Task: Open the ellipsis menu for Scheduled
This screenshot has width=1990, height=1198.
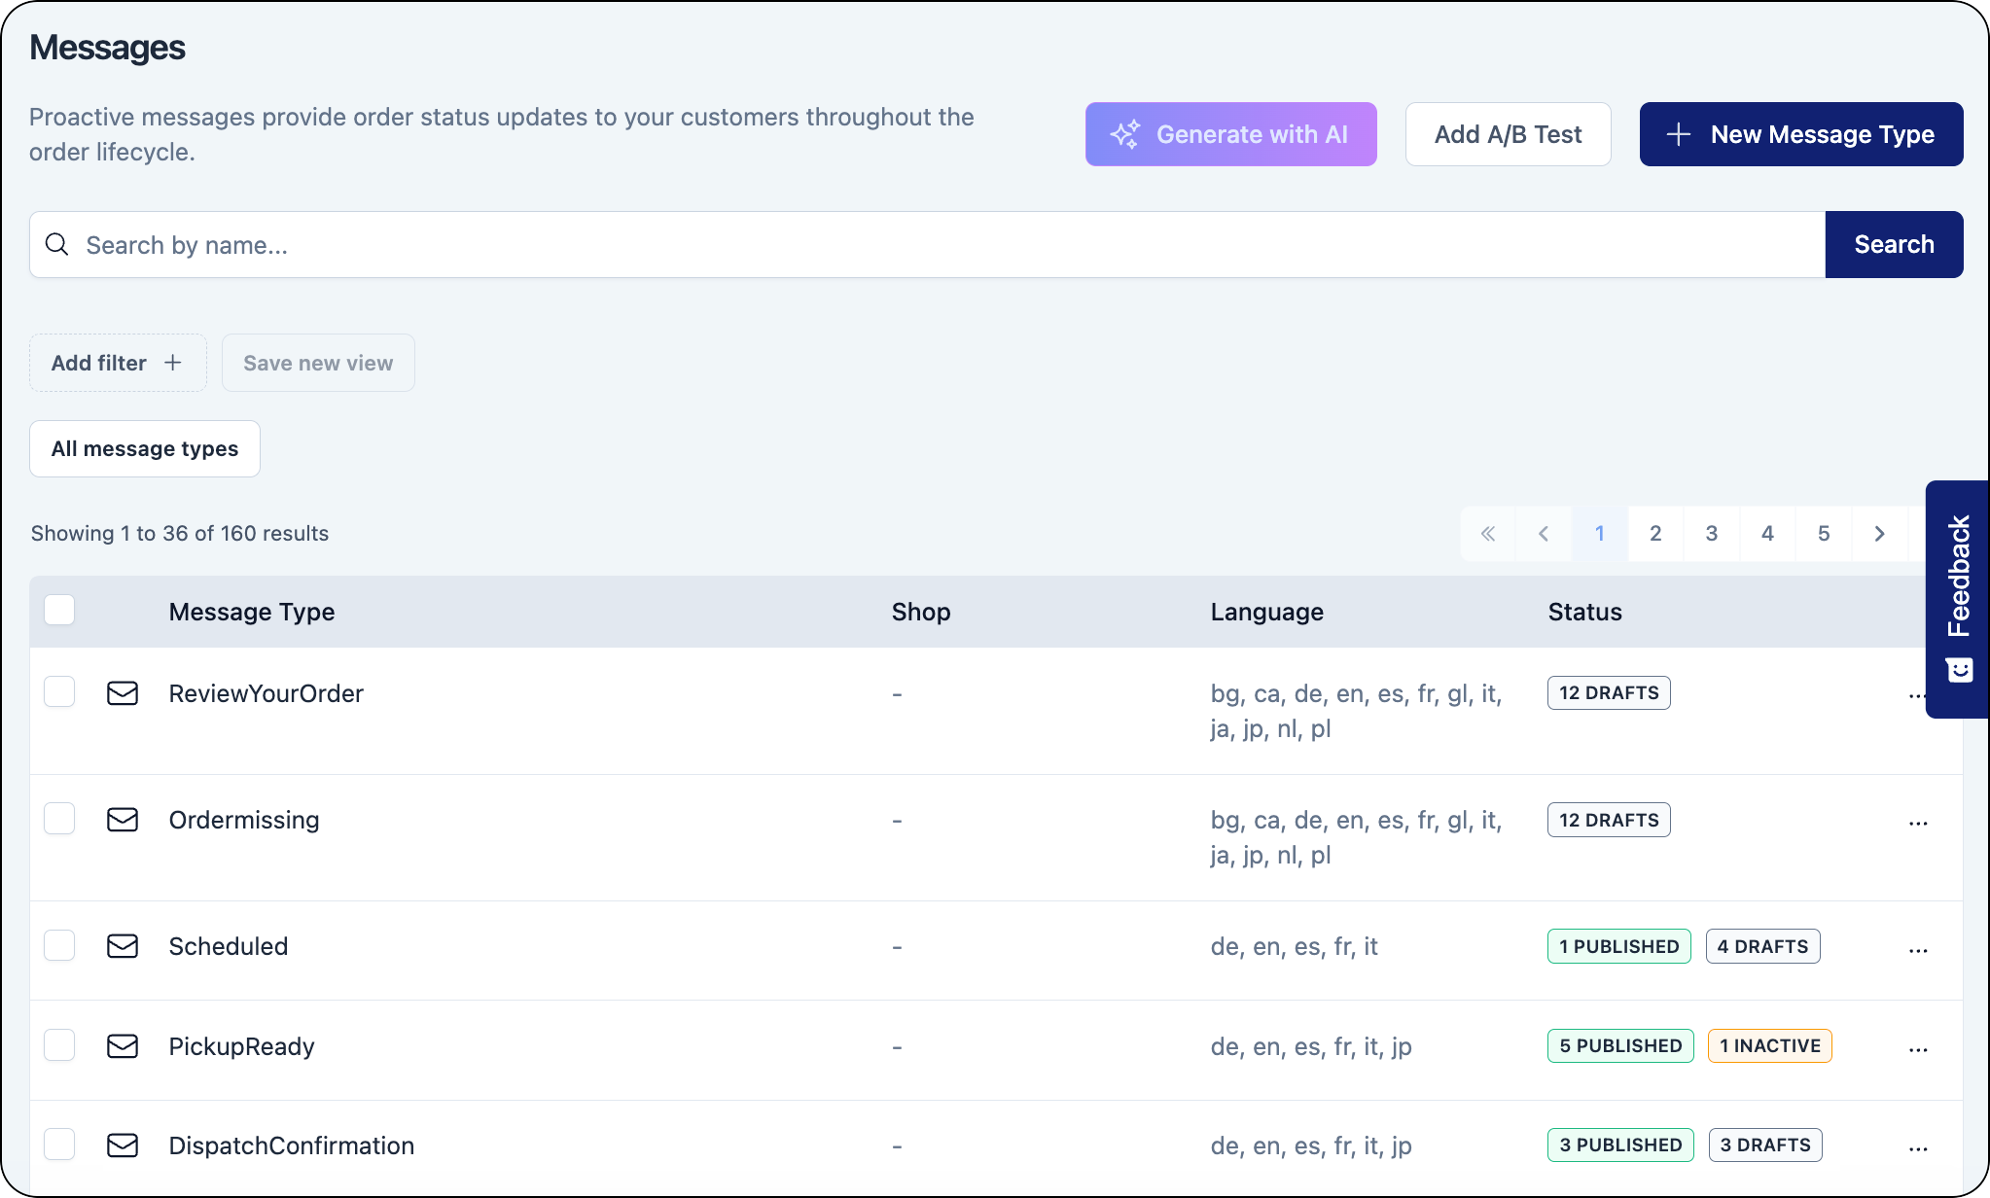Action: (x=1917, y=948)
